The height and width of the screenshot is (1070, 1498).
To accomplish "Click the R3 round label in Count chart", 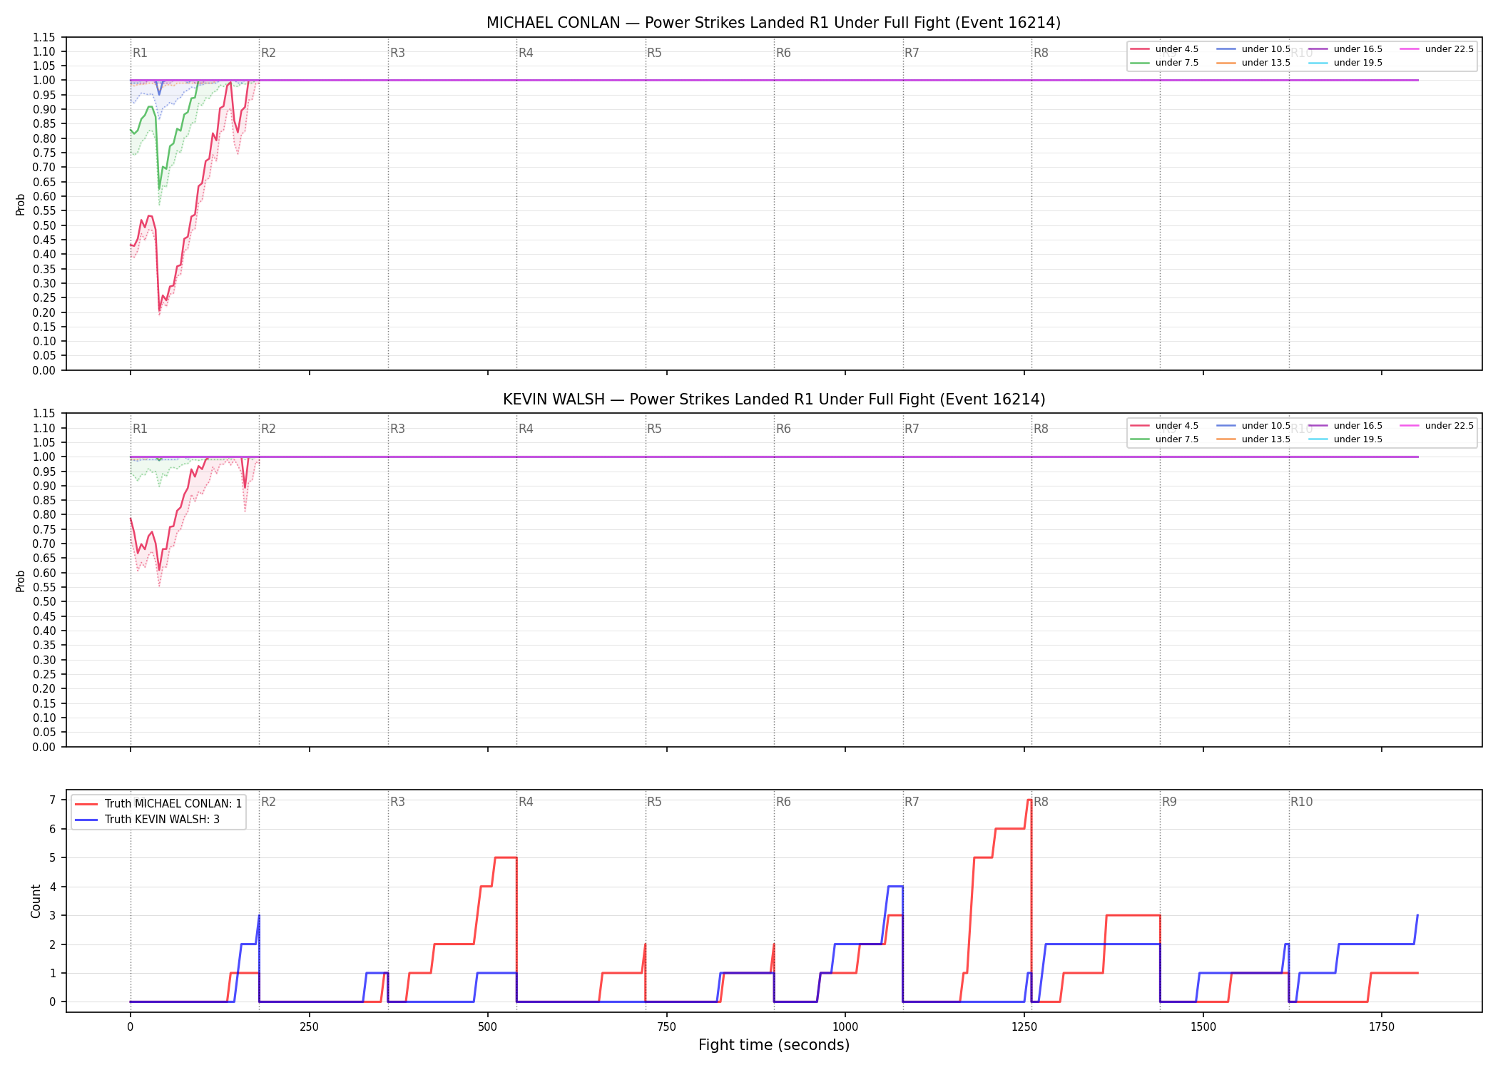I will pos(397,802).
